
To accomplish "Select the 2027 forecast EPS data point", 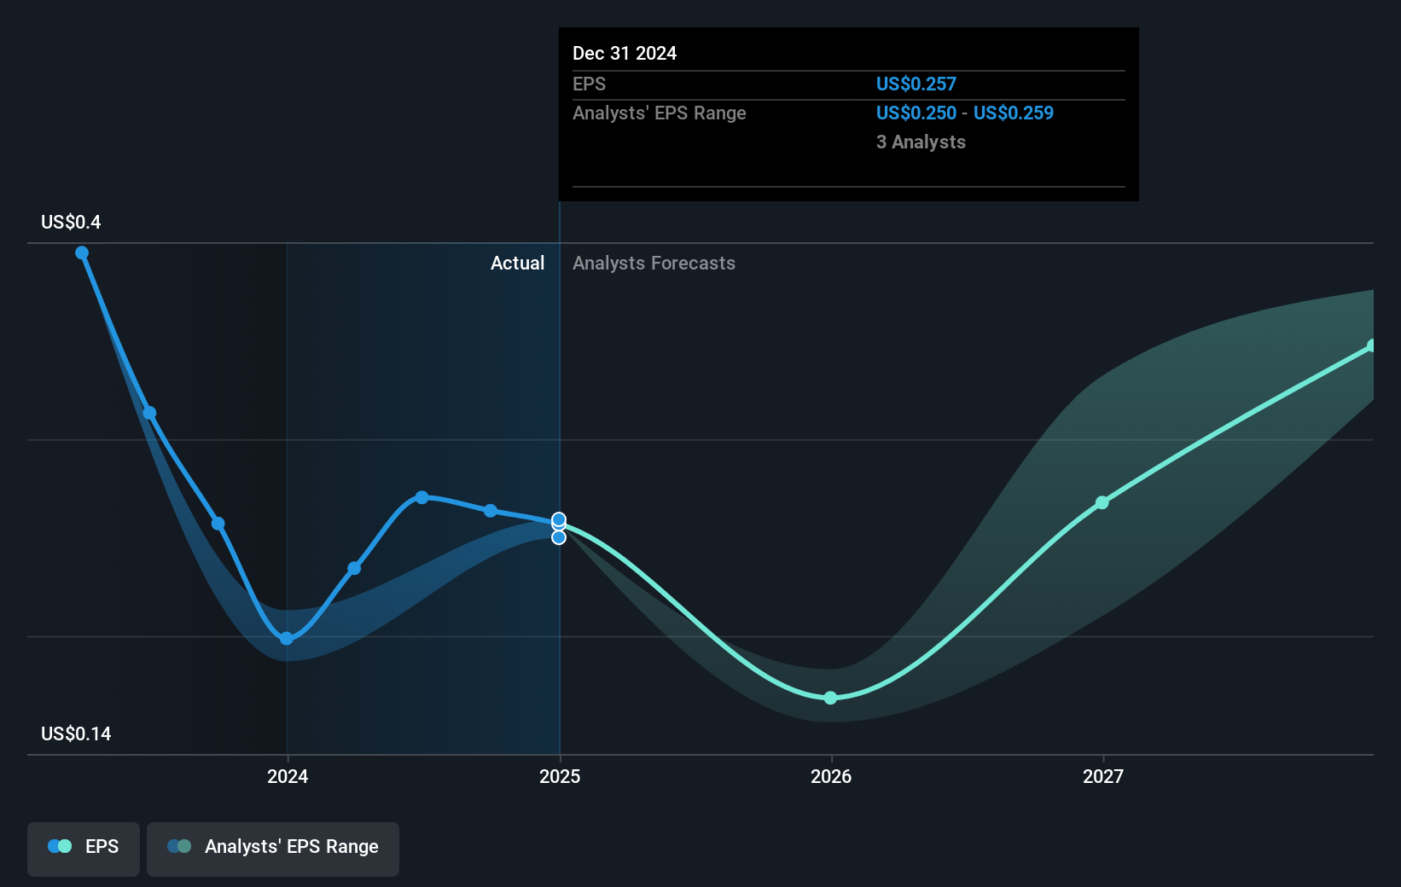I will [x=1102, y=503].
